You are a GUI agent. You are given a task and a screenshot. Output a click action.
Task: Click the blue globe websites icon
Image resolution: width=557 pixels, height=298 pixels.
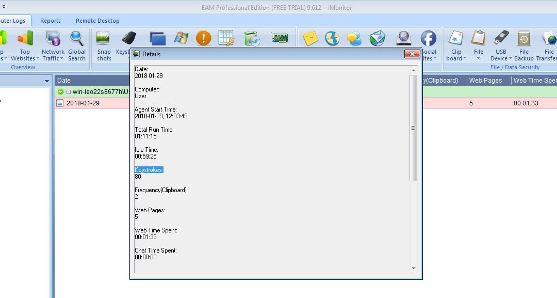[333, 38]
